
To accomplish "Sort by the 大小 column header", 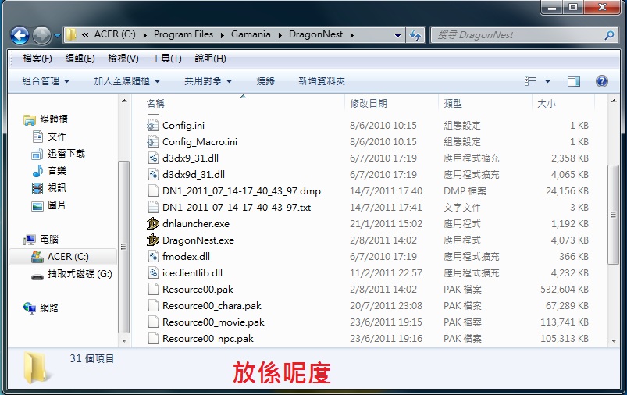I will (547, 104).
